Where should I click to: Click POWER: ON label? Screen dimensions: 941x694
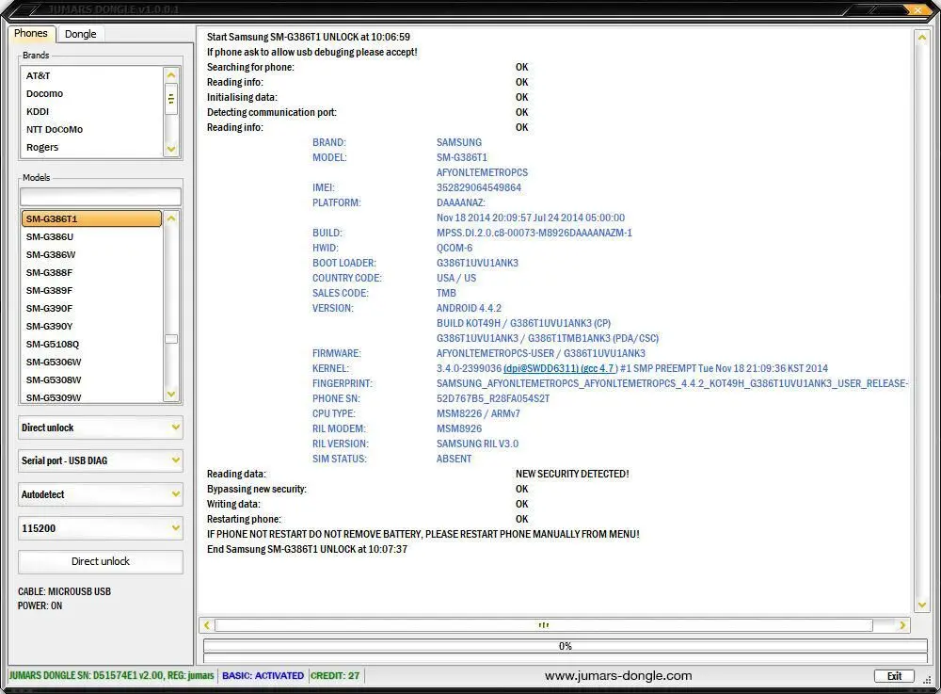pos(40,605)
